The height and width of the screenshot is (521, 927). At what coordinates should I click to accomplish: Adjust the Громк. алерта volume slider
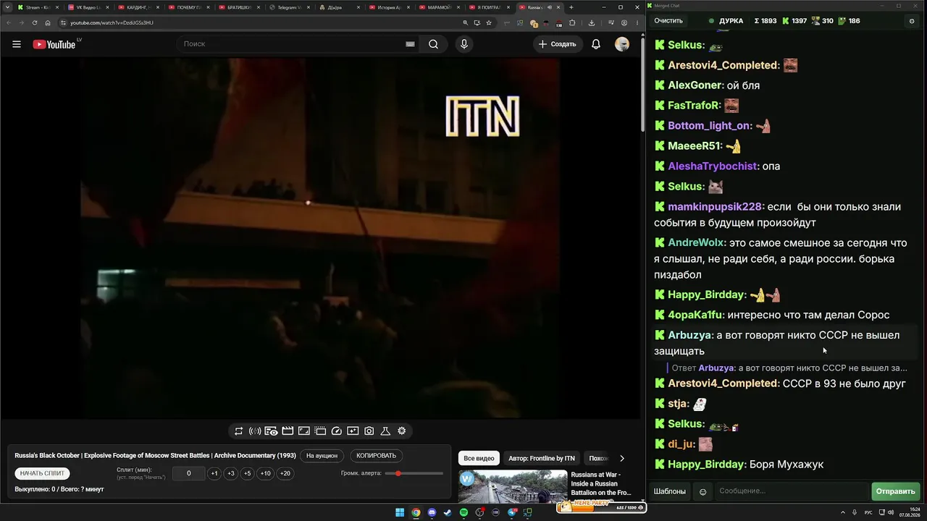pos(414,473)
